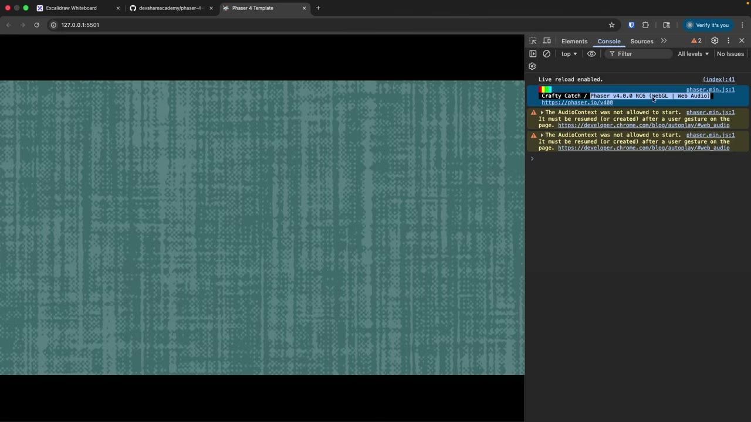751x422 pixels.
Task: Click the address bar URL 127.0.0.1:5501
Action: click(x=80, y=25)
